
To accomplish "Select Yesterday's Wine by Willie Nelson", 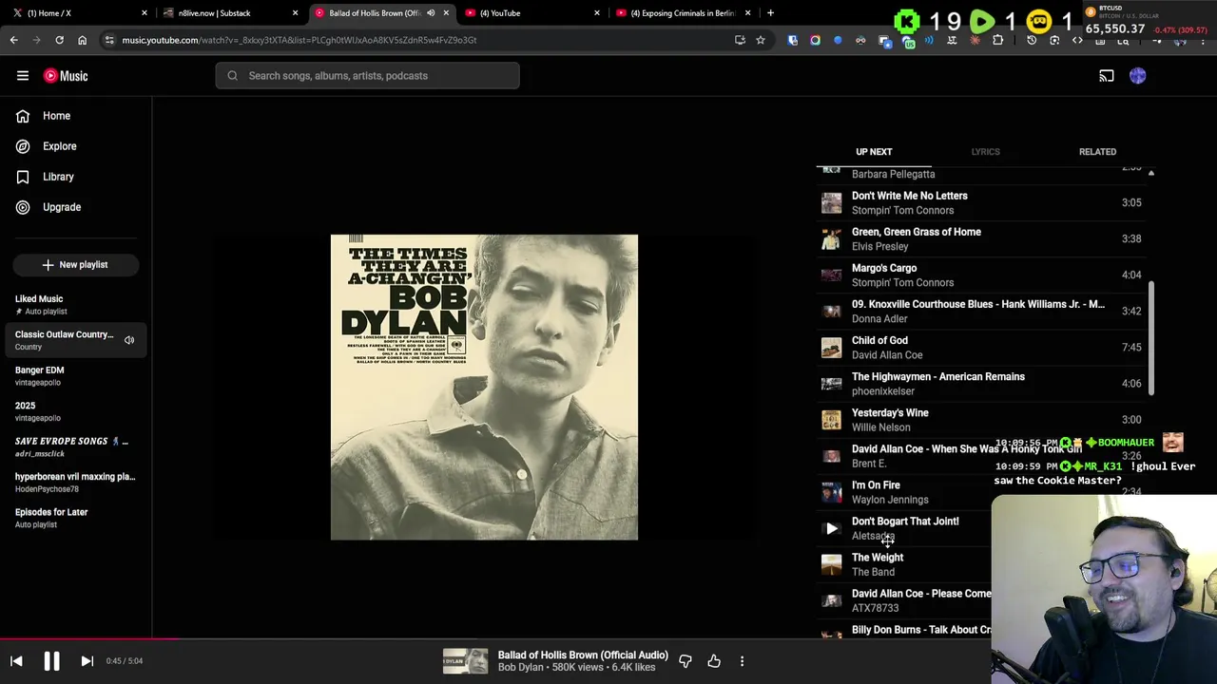I will coord(981,419).
